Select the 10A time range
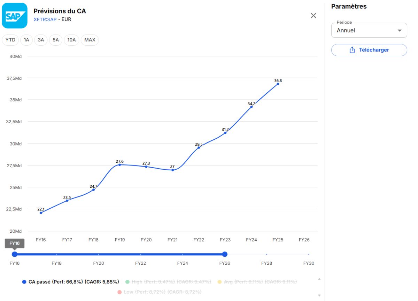418x301 pixels. [x=71, y=40]
